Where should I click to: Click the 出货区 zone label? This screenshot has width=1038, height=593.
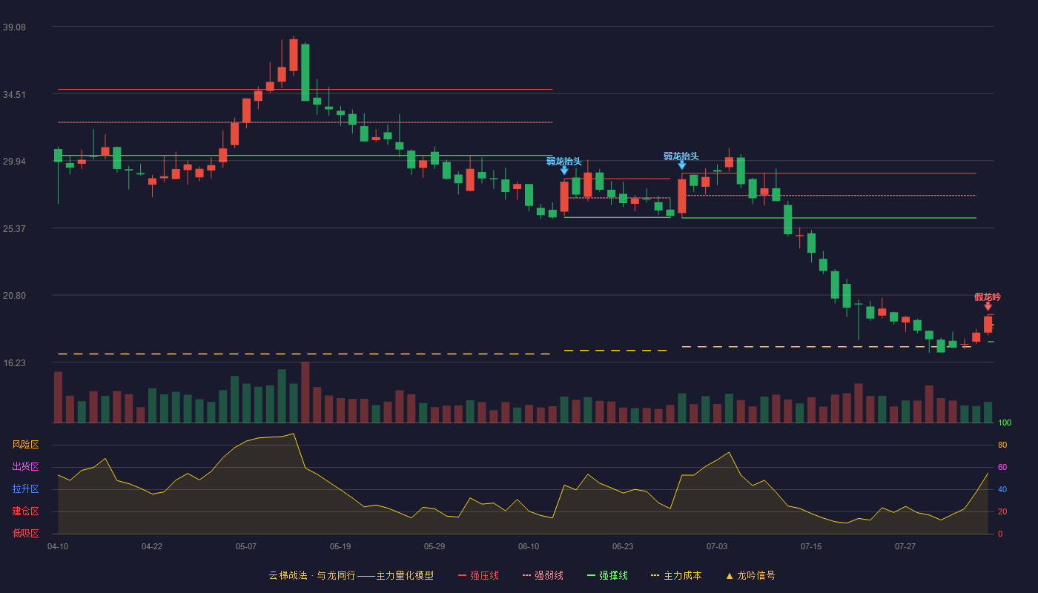tap(25, 467)
